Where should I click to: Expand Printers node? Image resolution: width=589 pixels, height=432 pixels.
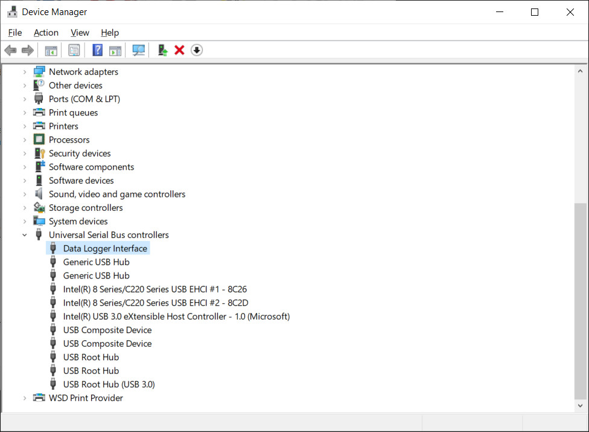[x=25, y=126]
